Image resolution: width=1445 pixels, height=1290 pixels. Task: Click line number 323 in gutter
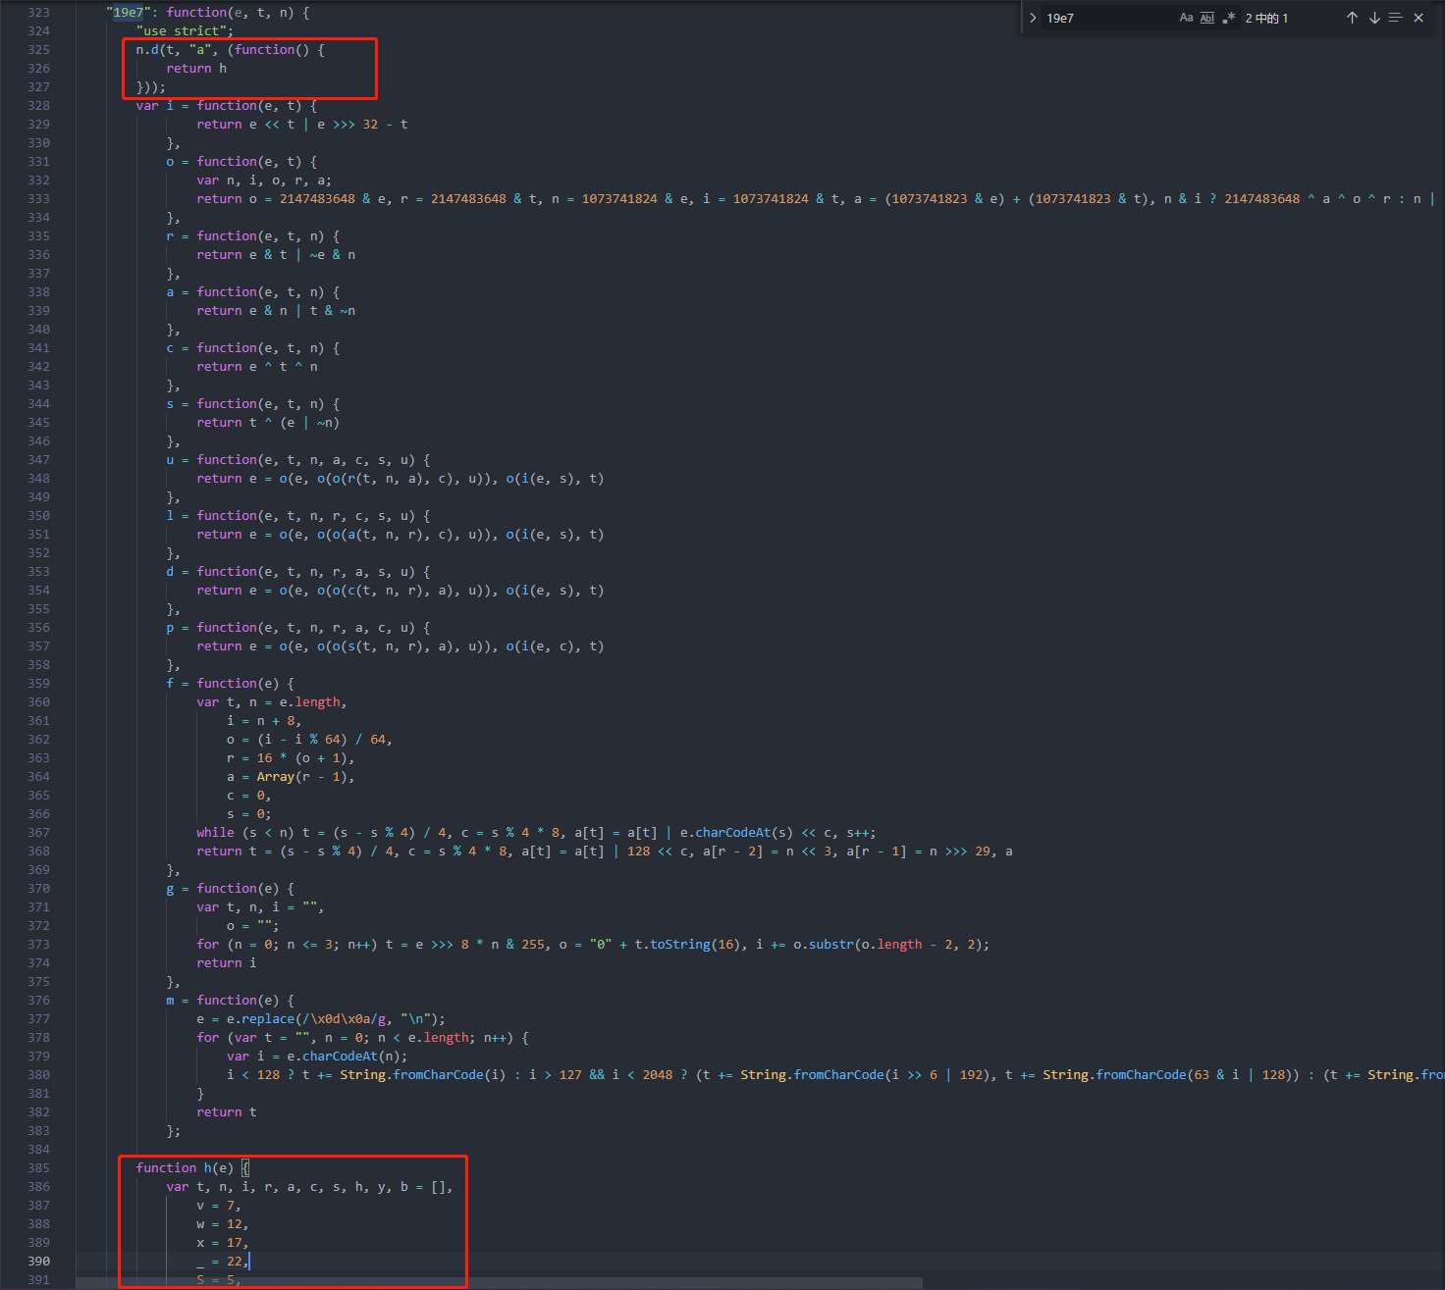pyautogui.click(x=38, y=13)
